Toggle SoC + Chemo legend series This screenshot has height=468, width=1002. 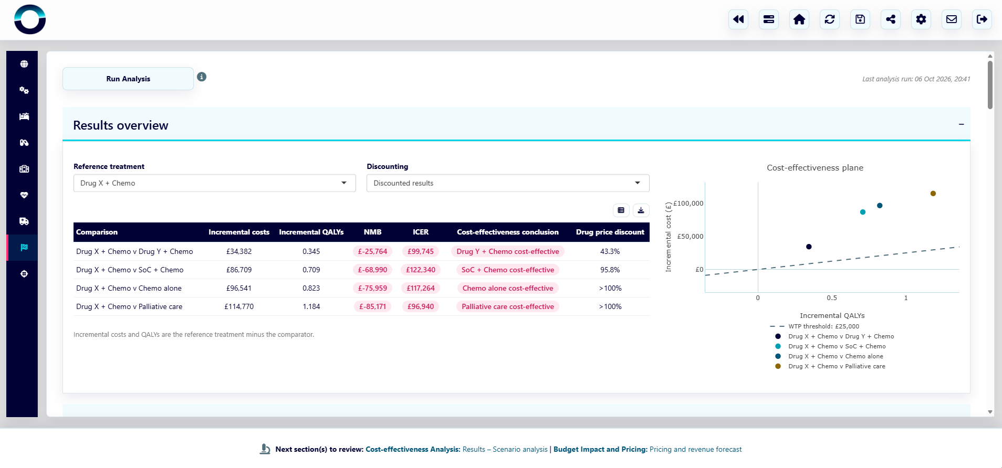[830, 346]
